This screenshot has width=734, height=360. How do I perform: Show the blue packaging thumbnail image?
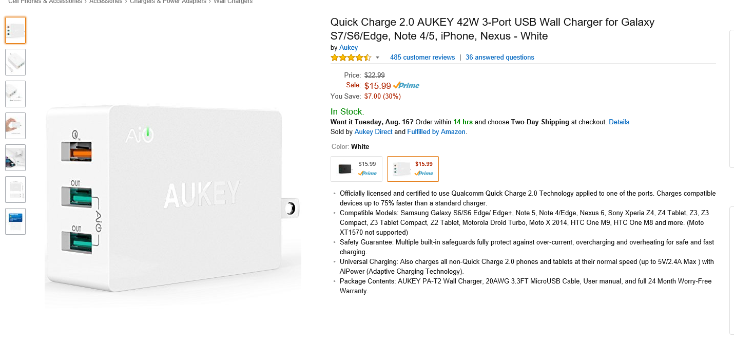pyautogui.click(x=15, y=221)
